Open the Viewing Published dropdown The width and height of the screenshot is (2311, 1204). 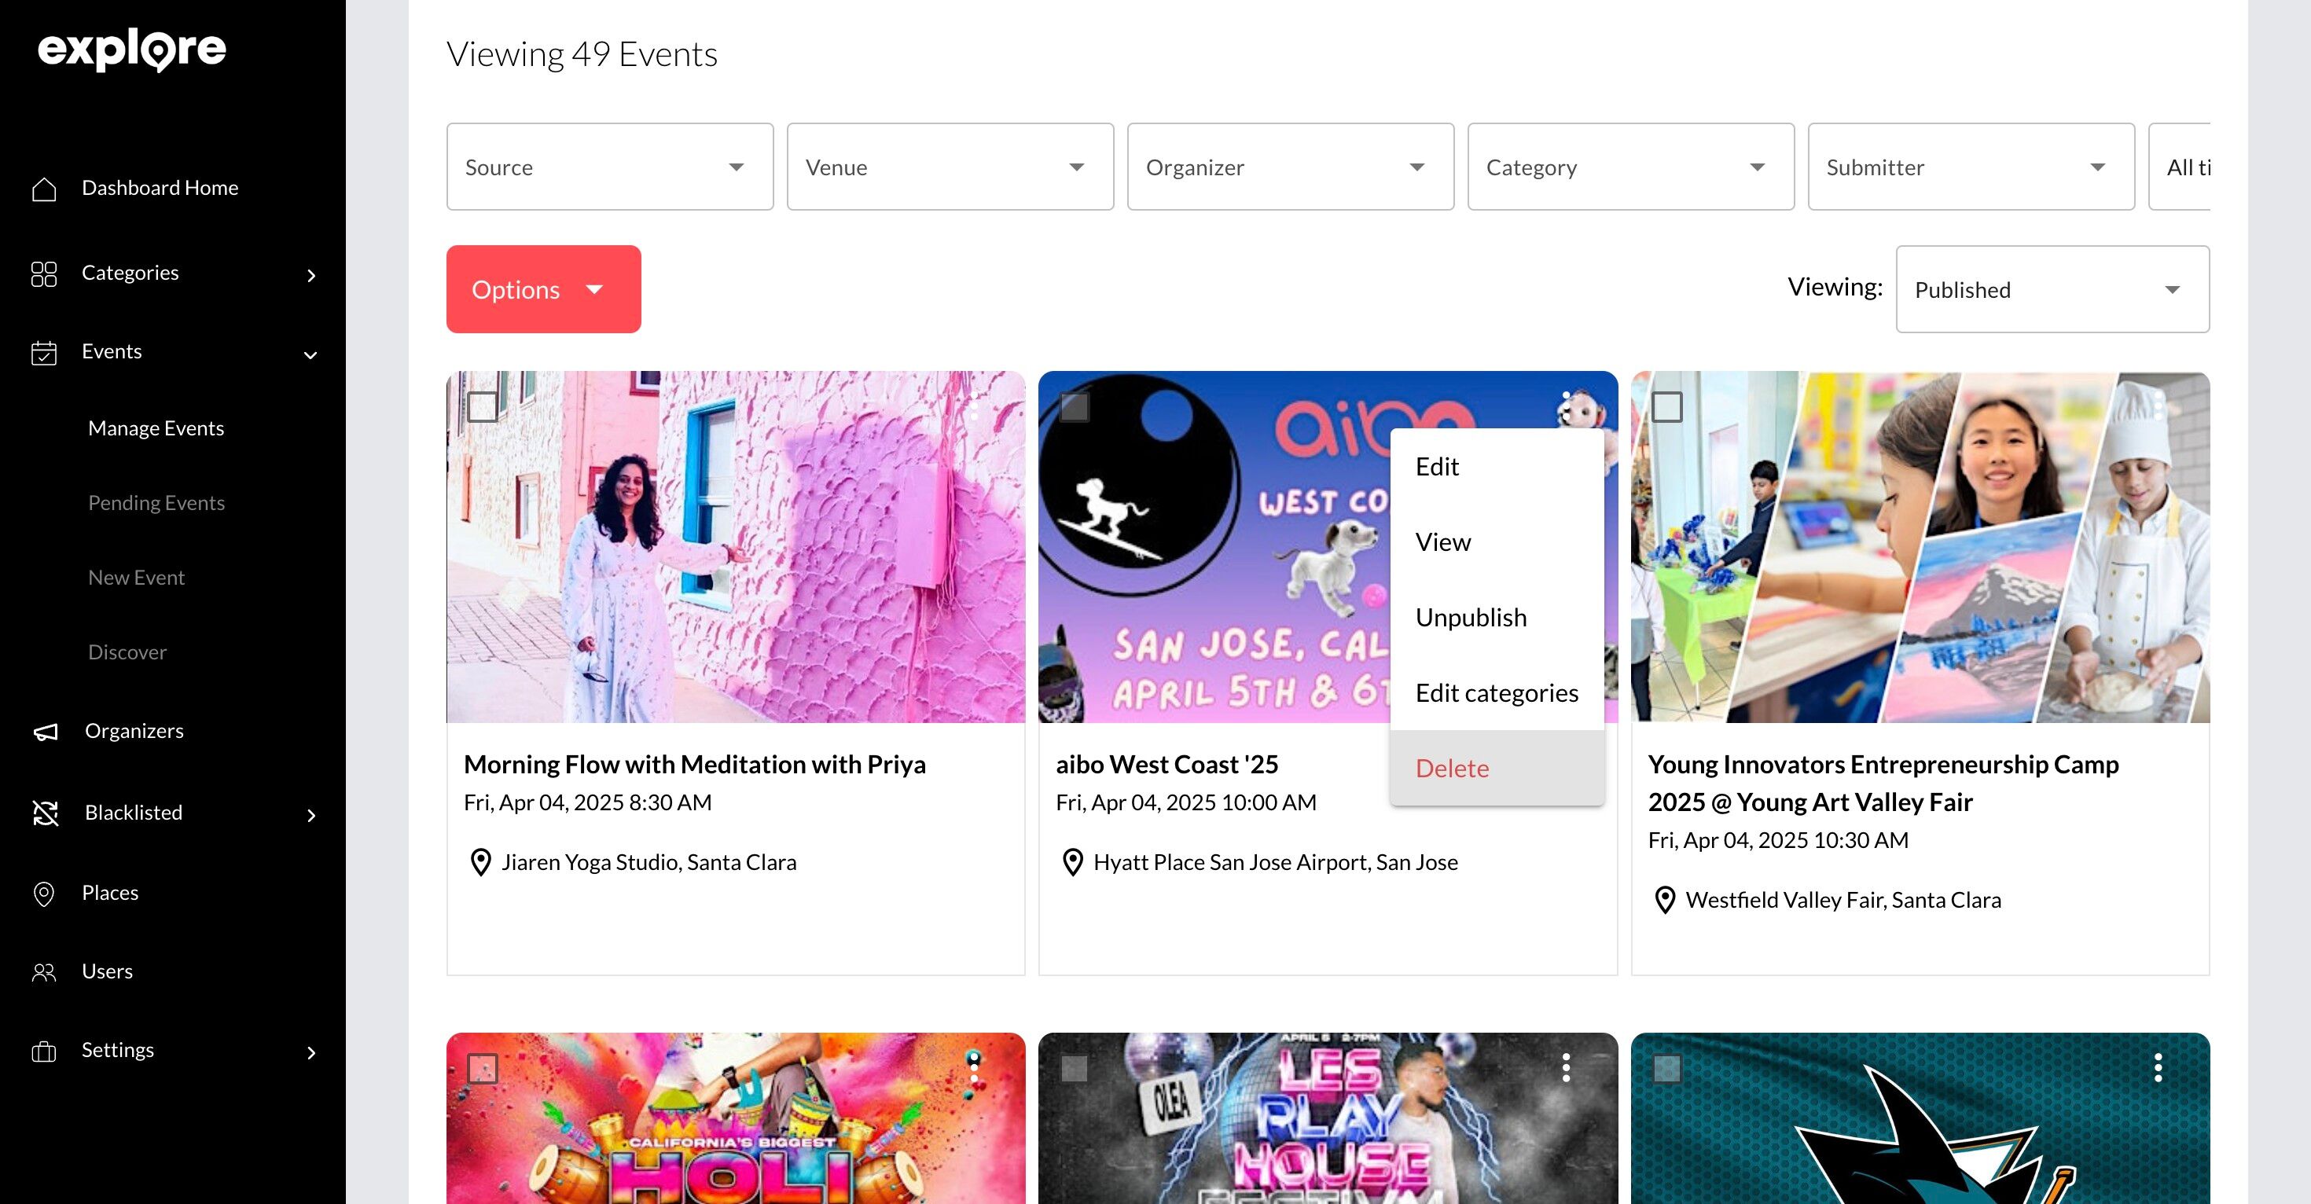(x=2052, y=290)
